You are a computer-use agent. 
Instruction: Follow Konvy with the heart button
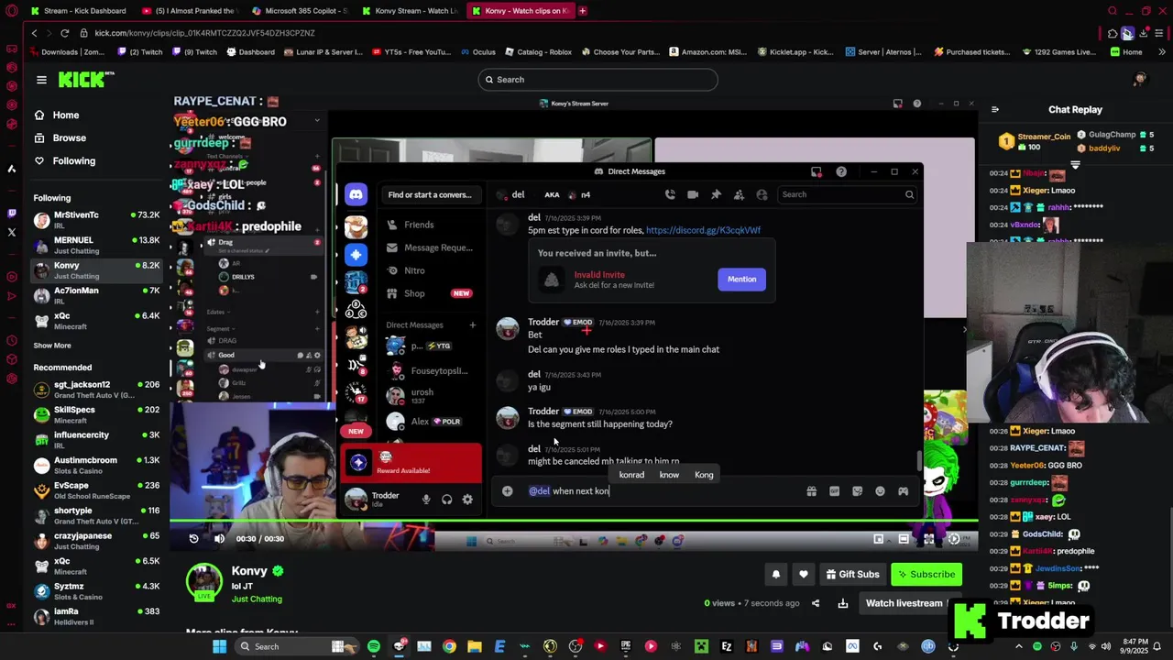click(x=804, y=575)
